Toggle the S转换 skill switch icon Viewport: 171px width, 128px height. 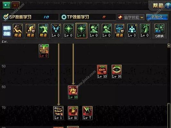tap(159, 31)
